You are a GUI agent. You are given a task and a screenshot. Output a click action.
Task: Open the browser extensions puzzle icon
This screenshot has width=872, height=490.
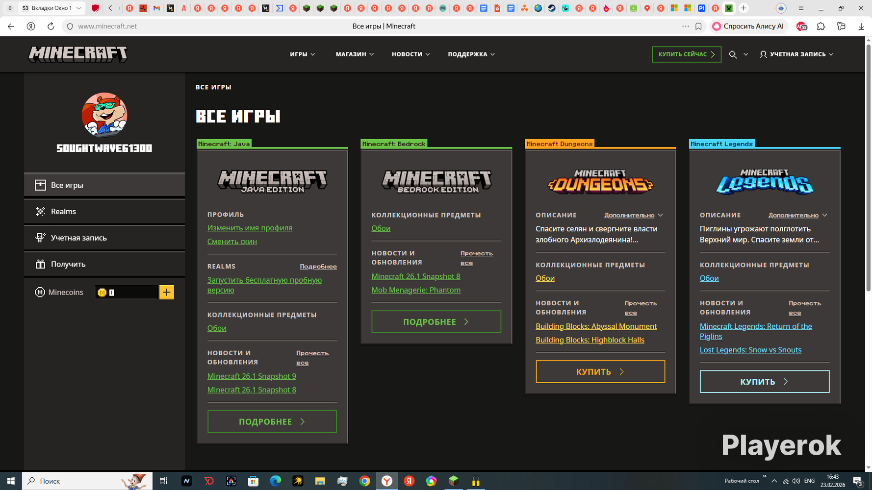(x=821, y=26)
